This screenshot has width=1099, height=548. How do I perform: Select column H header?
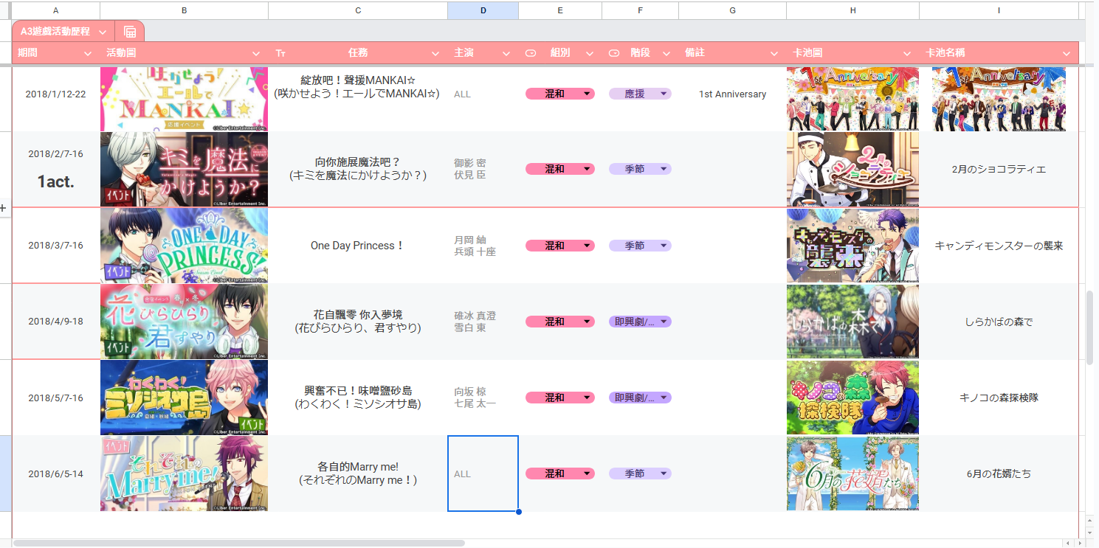pos(852,10)
